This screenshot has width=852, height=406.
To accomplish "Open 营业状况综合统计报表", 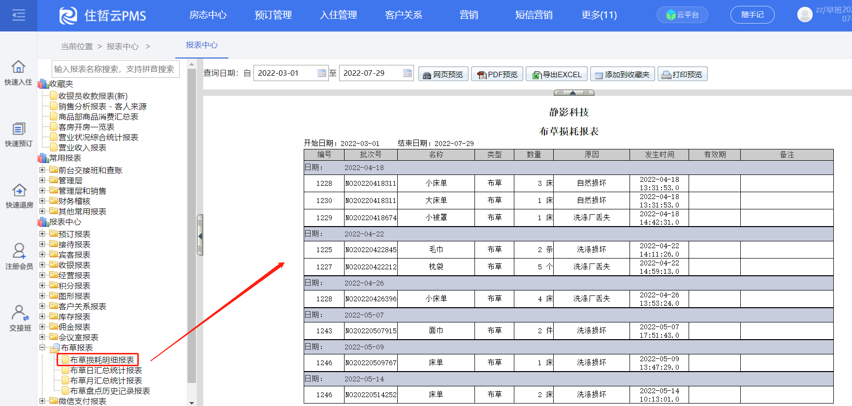I will pyautogui.click(x=98, y=137).
